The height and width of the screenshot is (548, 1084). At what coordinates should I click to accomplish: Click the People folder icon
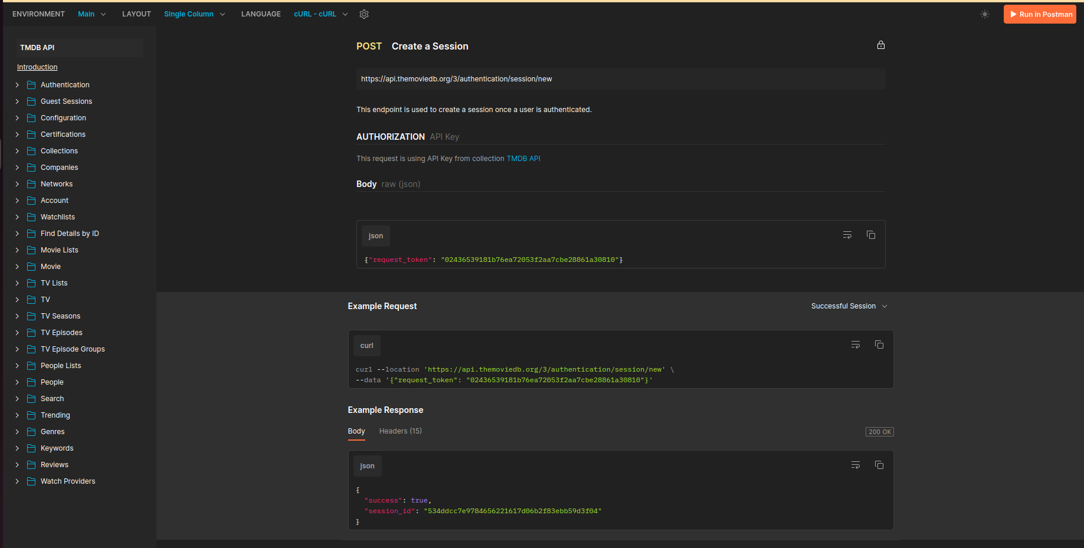(x=31, y=382)
